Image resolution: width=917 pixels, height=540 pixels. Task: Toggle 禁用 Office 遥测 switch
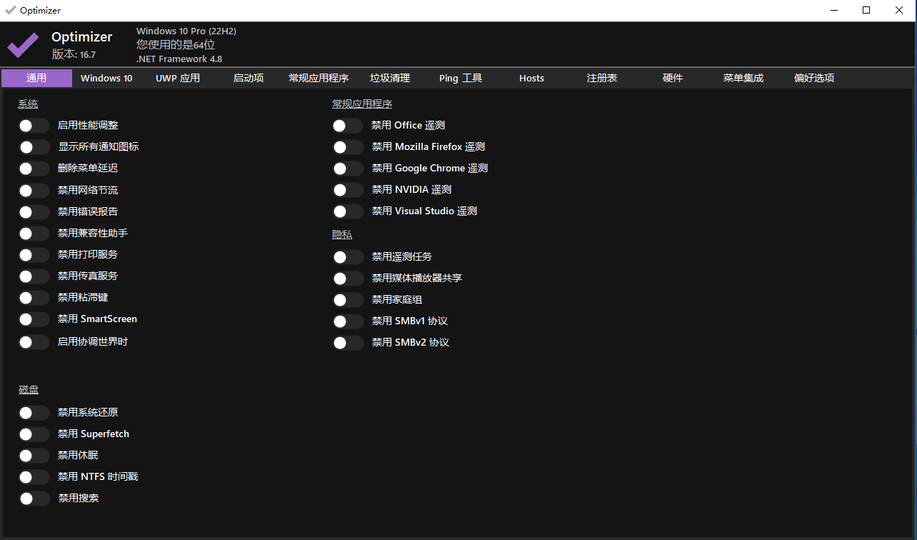349,126
